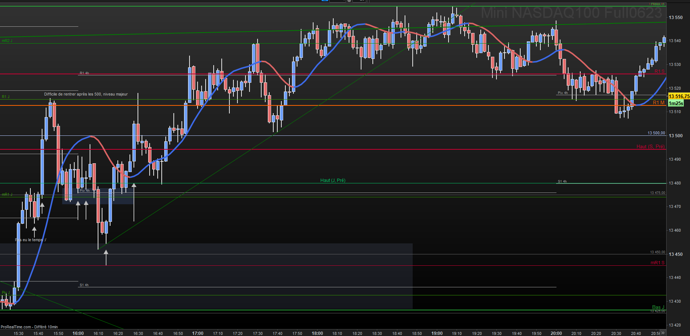Select the red mR1 S label
This screenshot has height=336, width=690.
coord(657,263)
